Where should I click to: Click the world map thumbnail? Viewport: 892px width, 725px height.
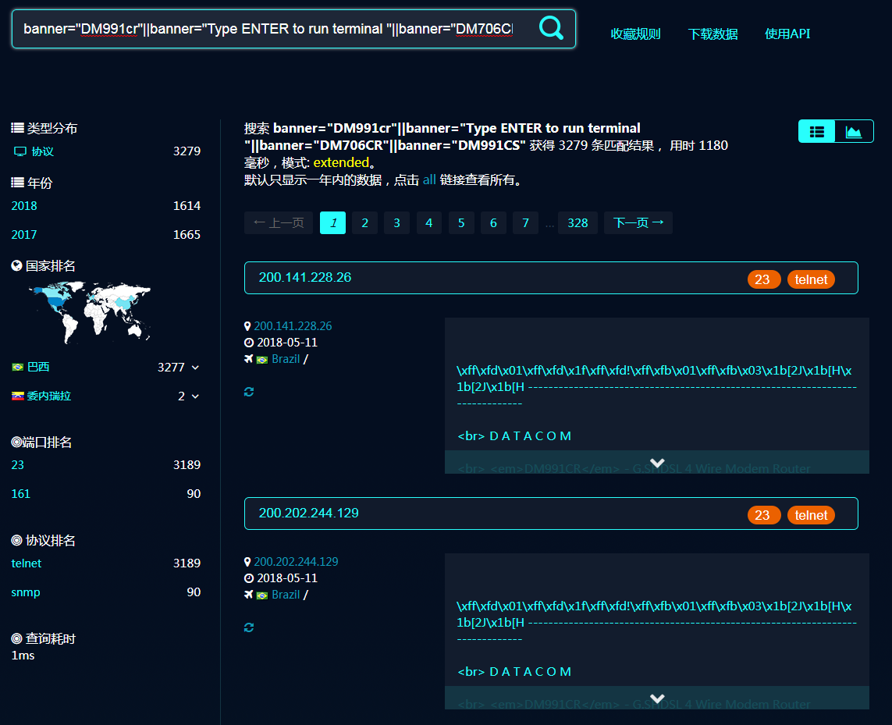(x=91, y=312)
